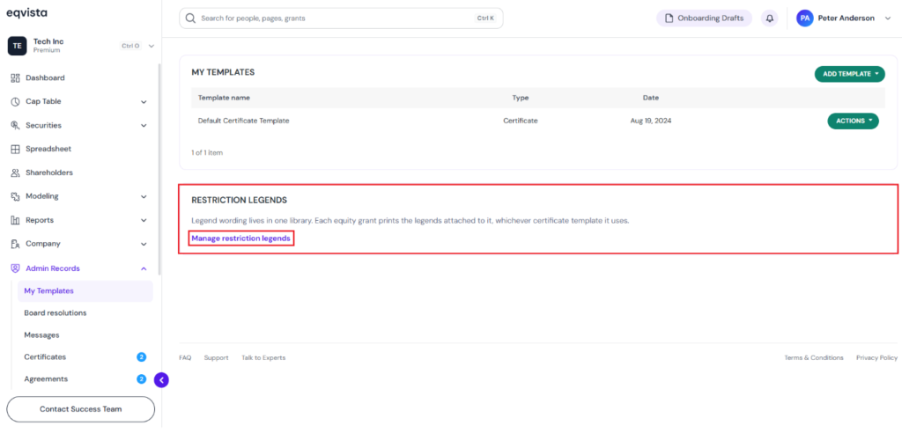Click the Reports chart icon
This screenshot has height=448, width=902.
[x=16, y=220]
